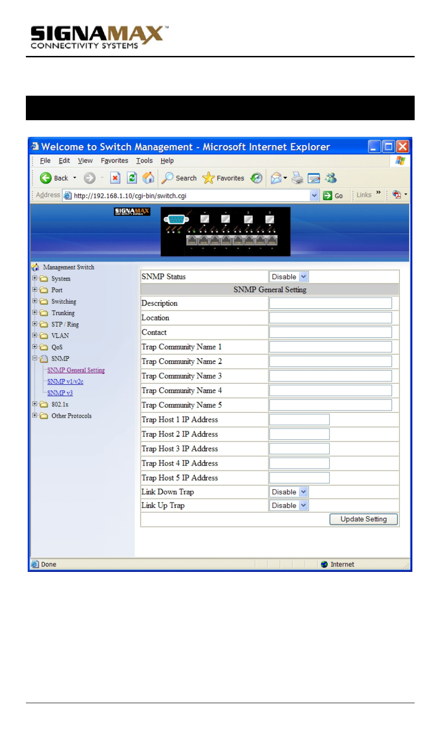This screenshot has height=742, width=441.
Task: Click the Edit page icon
Action: coord(314,178)
